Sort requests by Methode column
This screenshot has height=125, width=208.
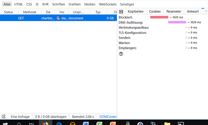[x=30, y=12]
